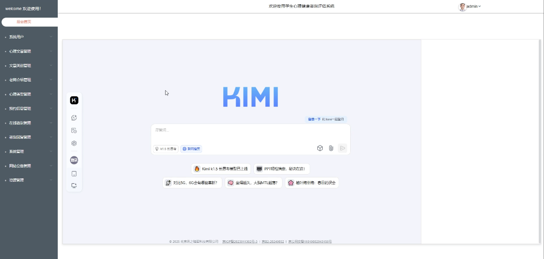Click the desktop download monitor icon
The height and width of the screenshot is (259, 544).
pos(74,186)
